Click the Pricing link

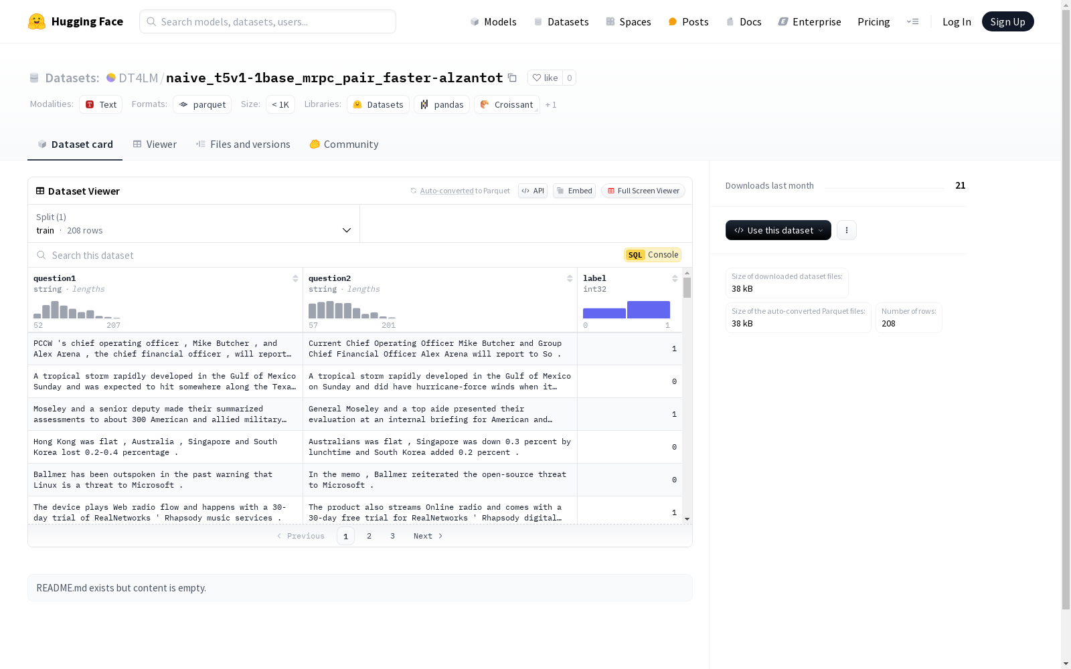coord(874,21)
